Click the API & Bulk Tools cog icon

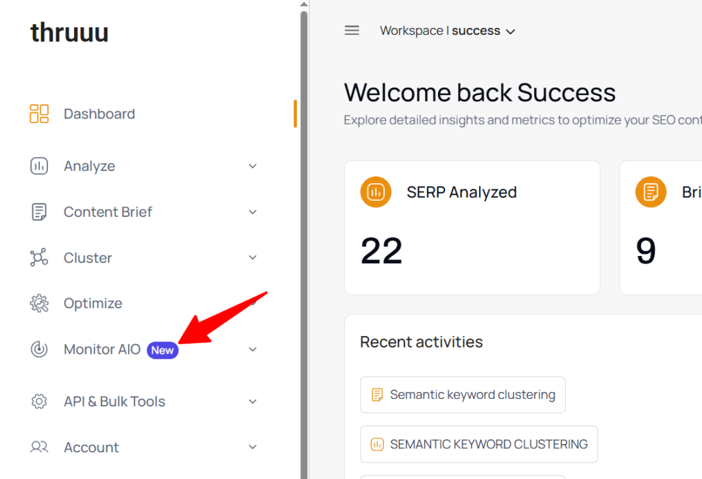tap(39, 402)
